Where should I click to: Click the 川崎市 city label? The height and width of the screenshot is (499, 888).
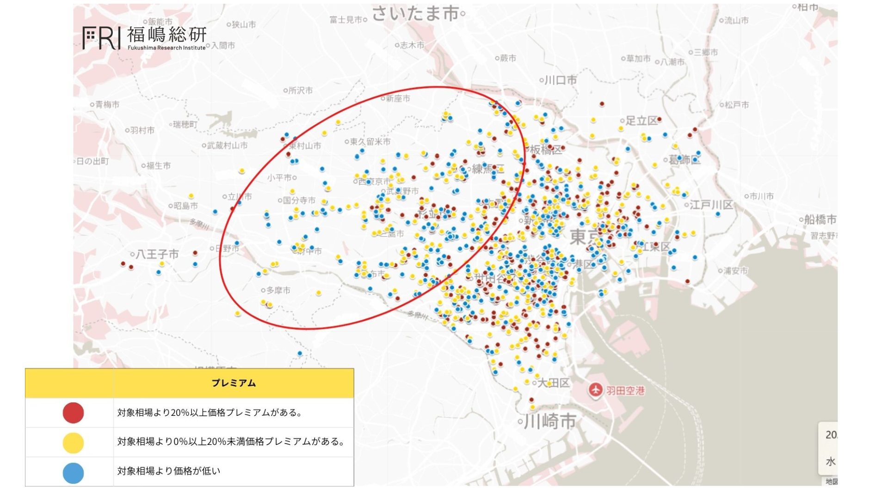pos(550,421)
